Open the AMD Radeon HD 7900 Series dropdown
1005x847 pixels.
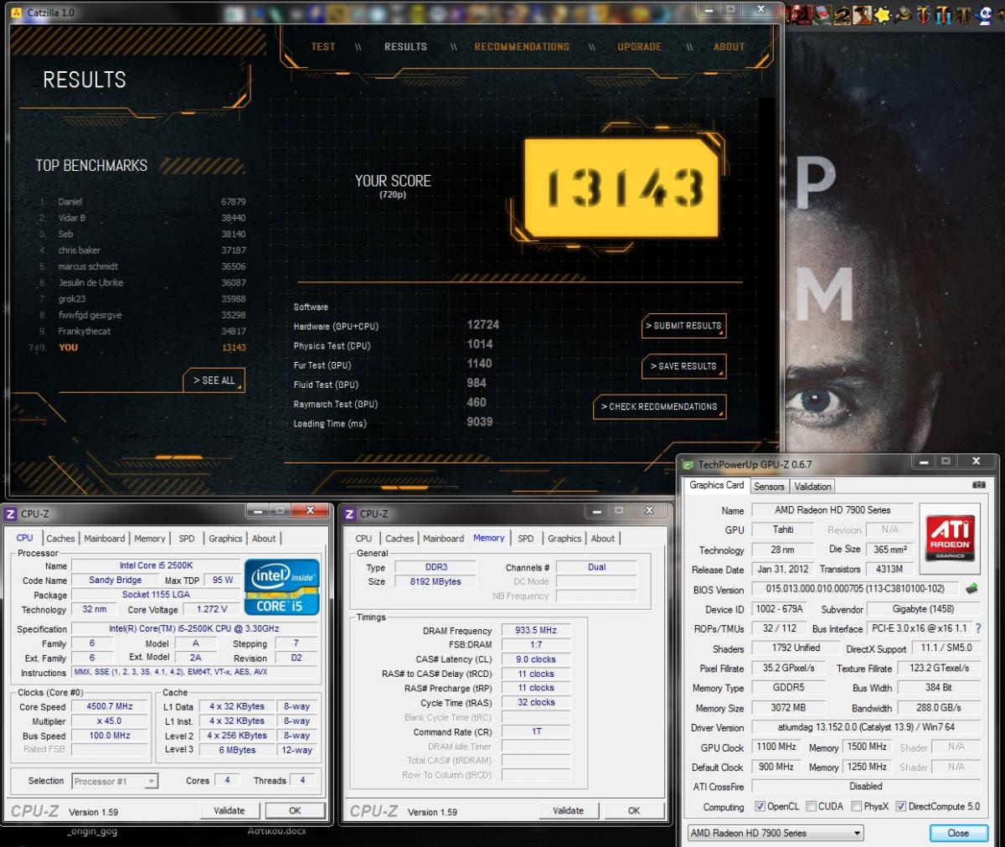[776, 833]
